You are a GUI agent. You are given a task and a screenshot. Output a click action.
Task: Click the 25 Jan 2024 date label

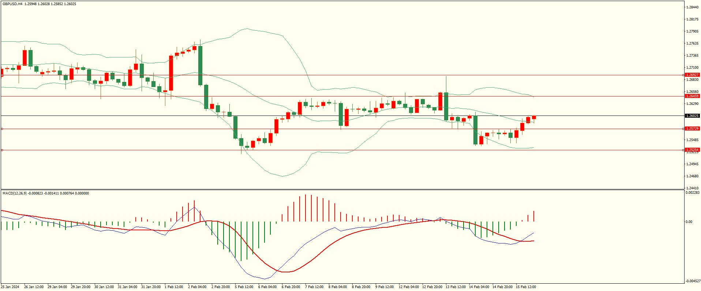click(10, 287)
